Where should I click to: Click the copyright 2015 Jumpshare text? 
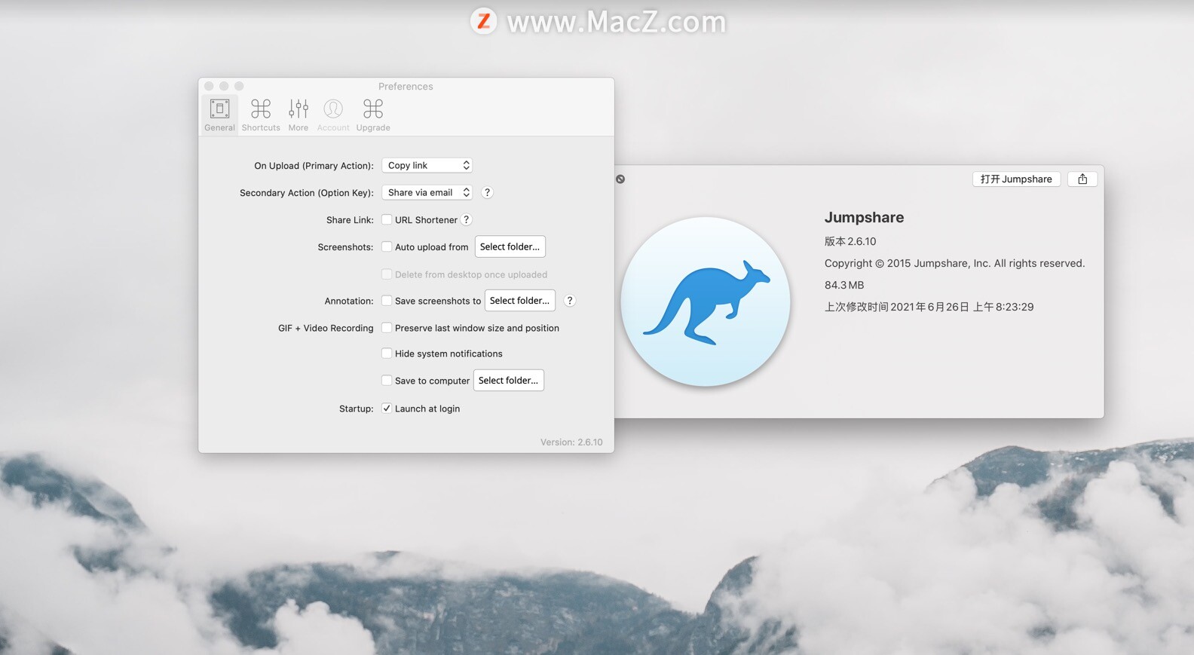click(954, 263)
